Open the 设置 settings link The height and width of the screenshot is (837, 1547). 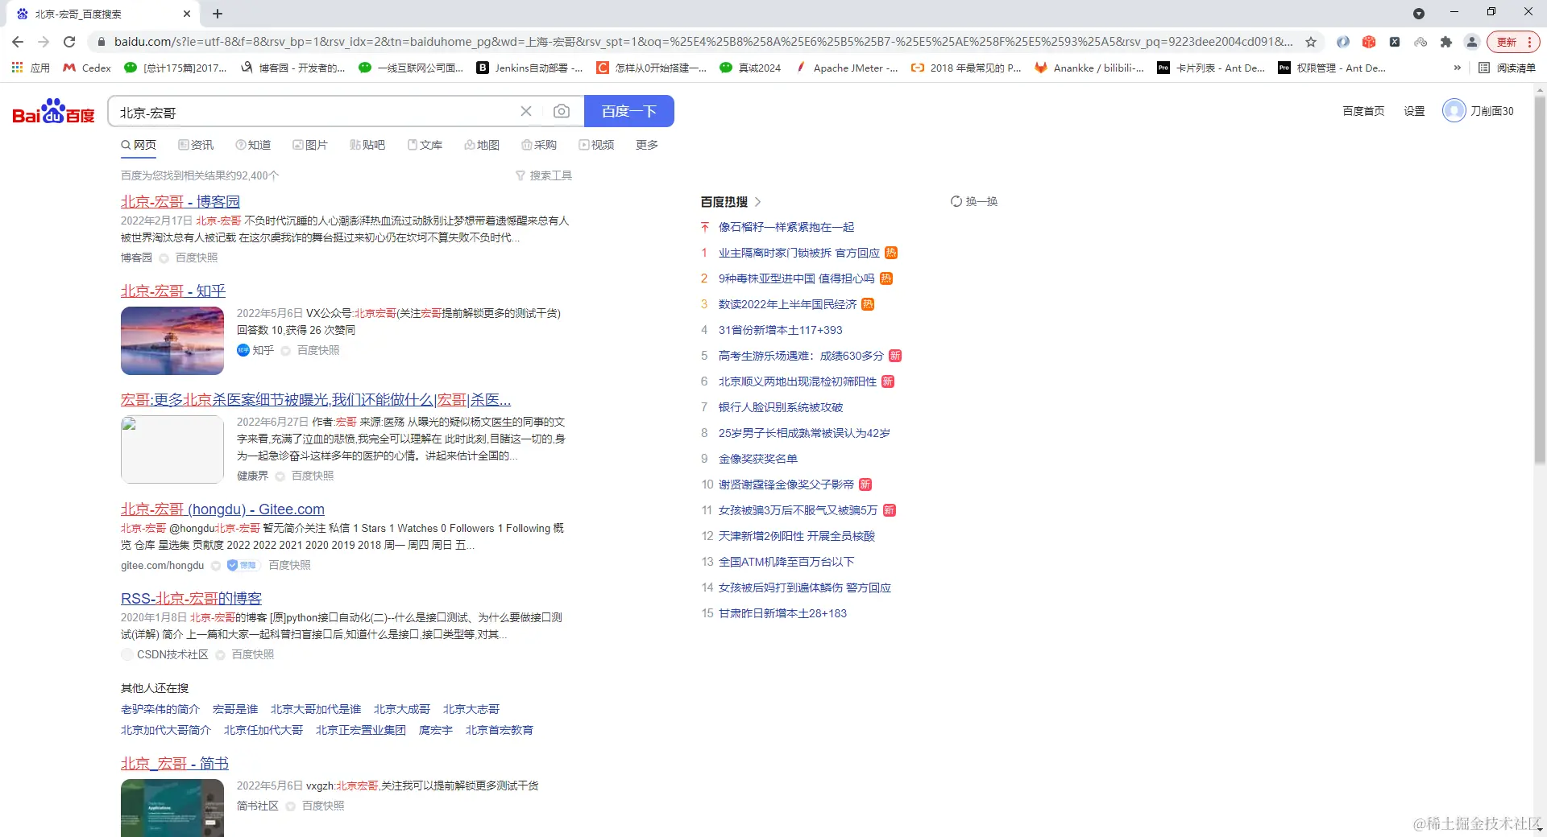[1414, 111]
